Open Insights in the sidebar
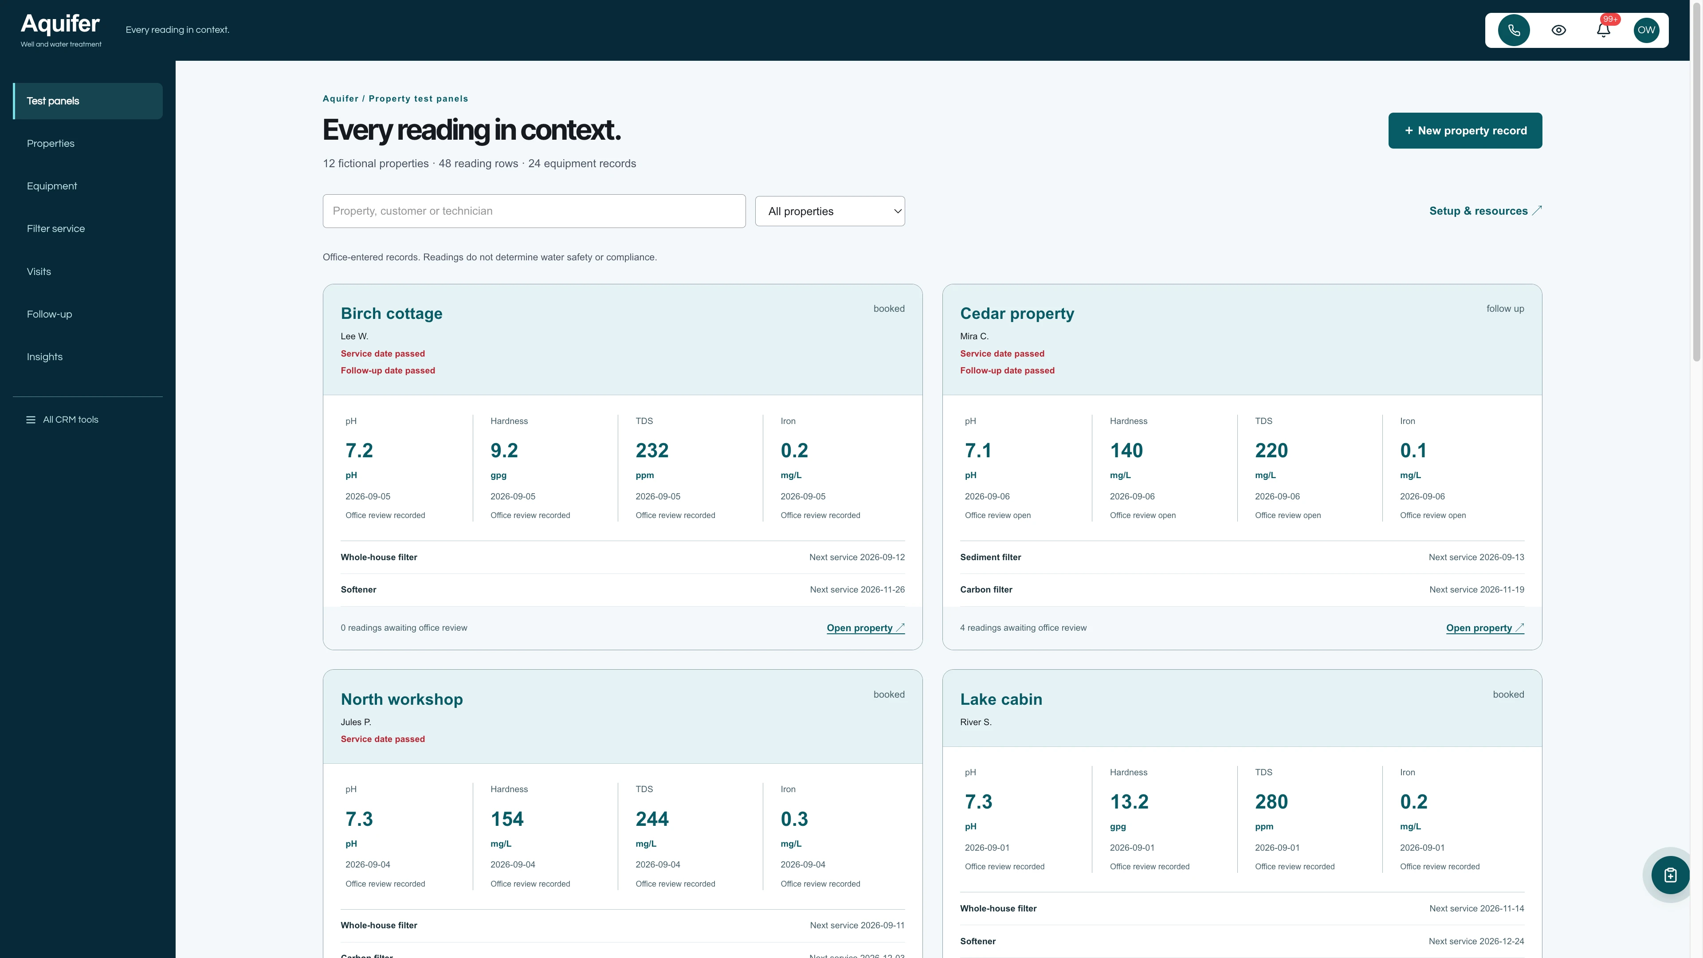 point(88,357)
